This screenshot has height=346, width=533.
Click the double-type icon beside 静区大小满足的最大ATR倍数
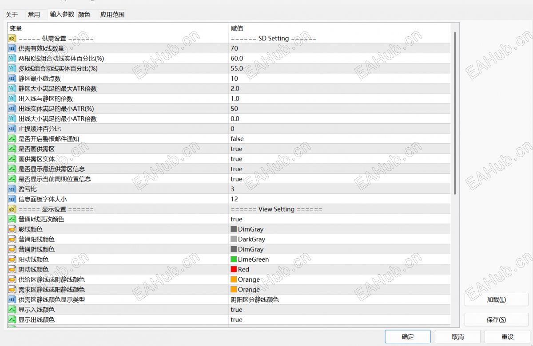pyautogui.click(x=12, y=88)
